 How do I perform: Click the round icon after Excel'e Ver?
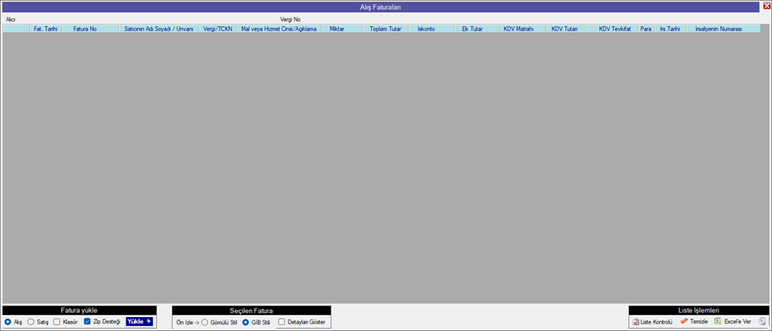click(x=762, y=321)
